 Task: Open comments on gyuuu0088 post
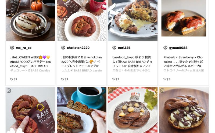point(169,79)
